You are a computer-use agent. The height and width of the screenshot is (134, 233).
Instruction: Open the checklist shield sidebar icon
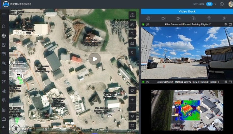coord(4,100)
